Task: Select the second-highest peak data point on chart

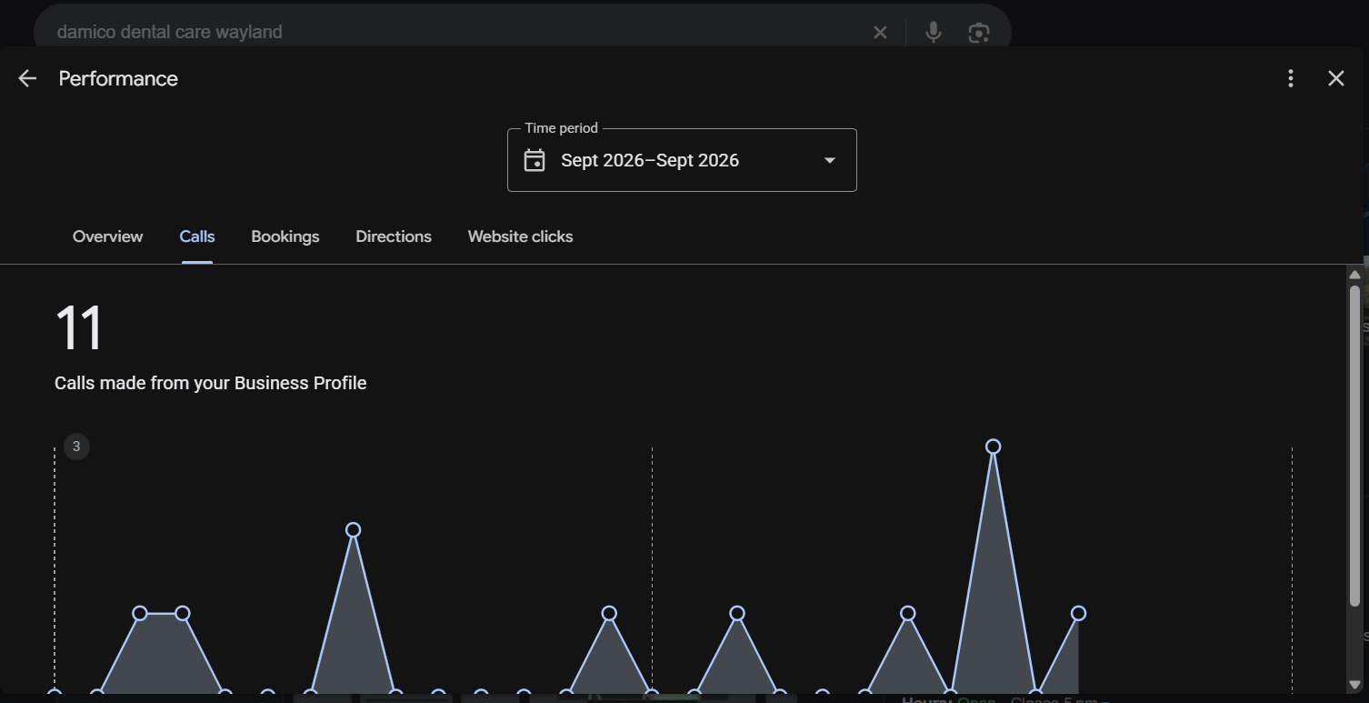Action: [x=354, y=530]
